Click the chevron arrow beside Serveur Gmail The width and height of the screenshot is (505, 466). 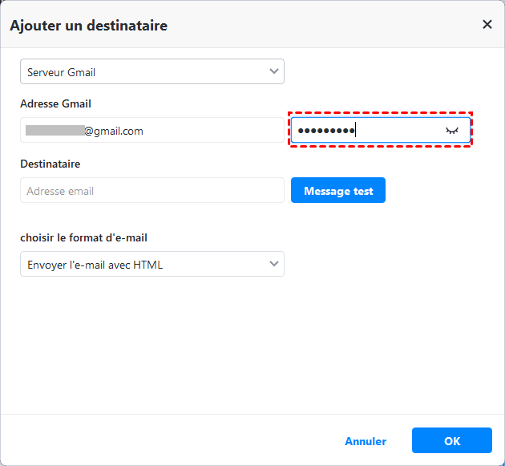pyautogui.click(x=274, y=71)
